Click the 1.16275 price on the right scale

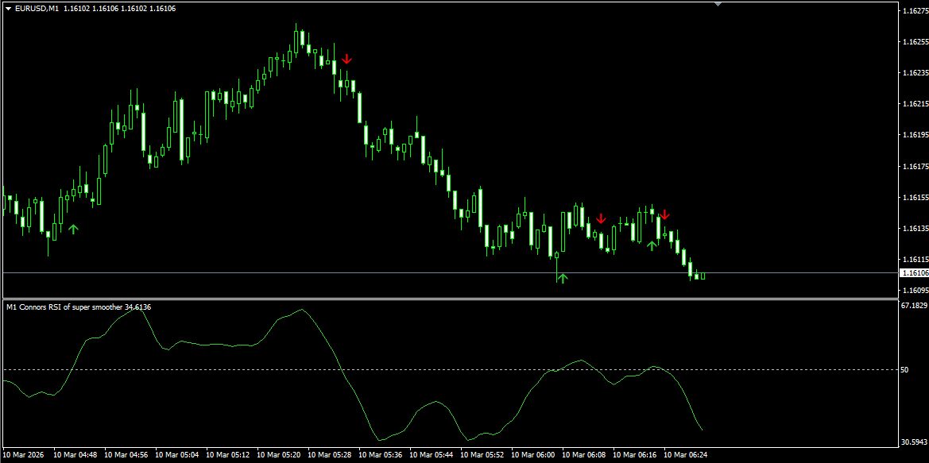tap(914, 10)
